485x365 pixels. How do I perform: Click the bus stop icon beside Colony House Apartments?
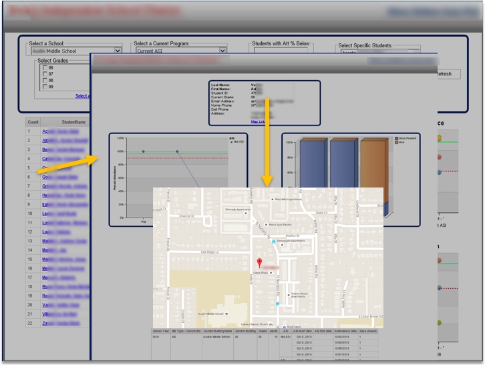pyautogui.click(x=278, y=304)
